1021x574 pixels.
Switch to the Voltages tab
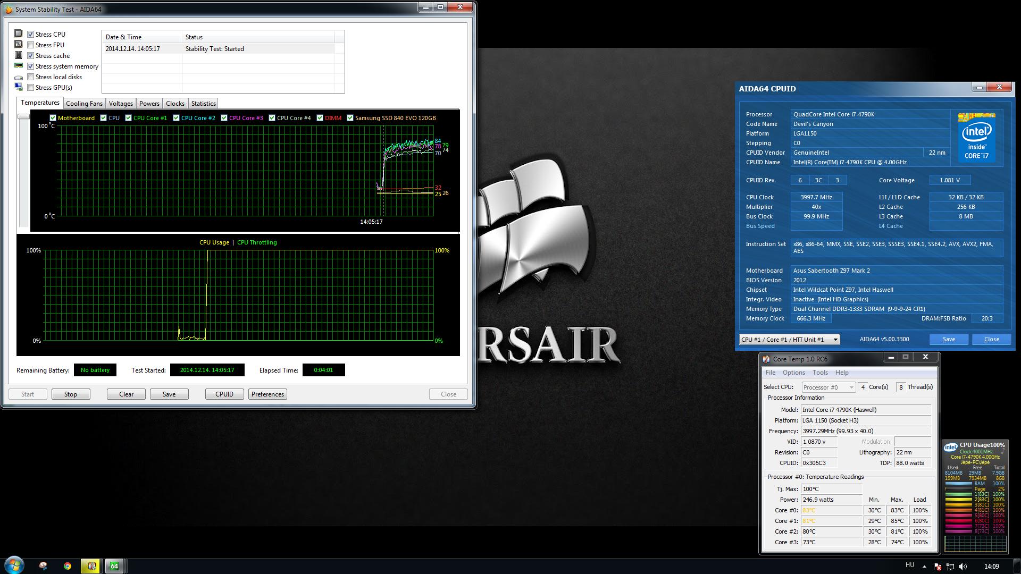pos(121,104)
